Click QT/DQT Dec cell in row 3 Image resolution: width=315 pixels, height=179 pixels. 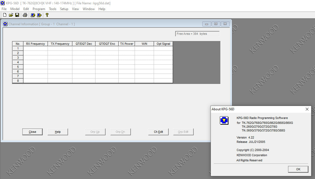pyautogui.click(x=84, y=58)
